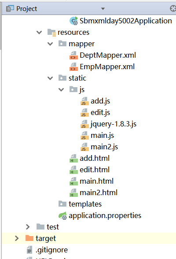
Task: Expand the target folder chevron
Action: pos(17,238)
